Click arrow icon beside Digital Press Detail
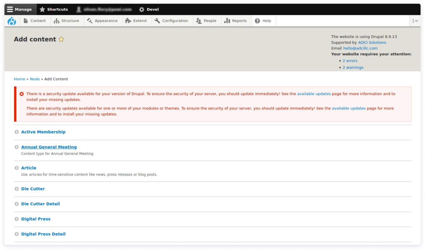The image size is (425, 250). [x=16, y=234]
